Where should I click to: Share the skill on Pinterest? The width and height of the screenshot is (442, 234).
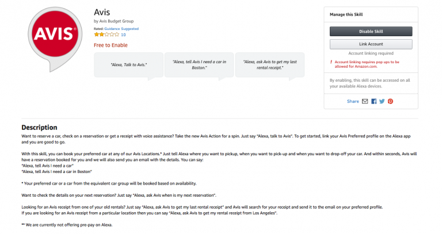coord(390,101)
